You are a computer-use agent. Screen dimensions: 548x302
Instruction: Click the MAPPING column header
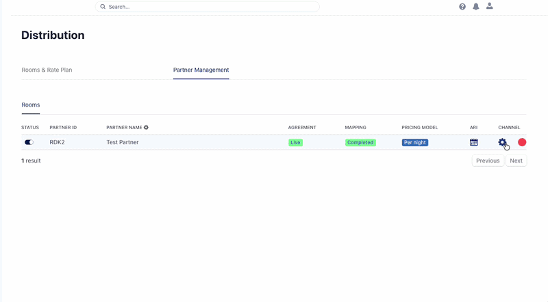tap(356, 127)
